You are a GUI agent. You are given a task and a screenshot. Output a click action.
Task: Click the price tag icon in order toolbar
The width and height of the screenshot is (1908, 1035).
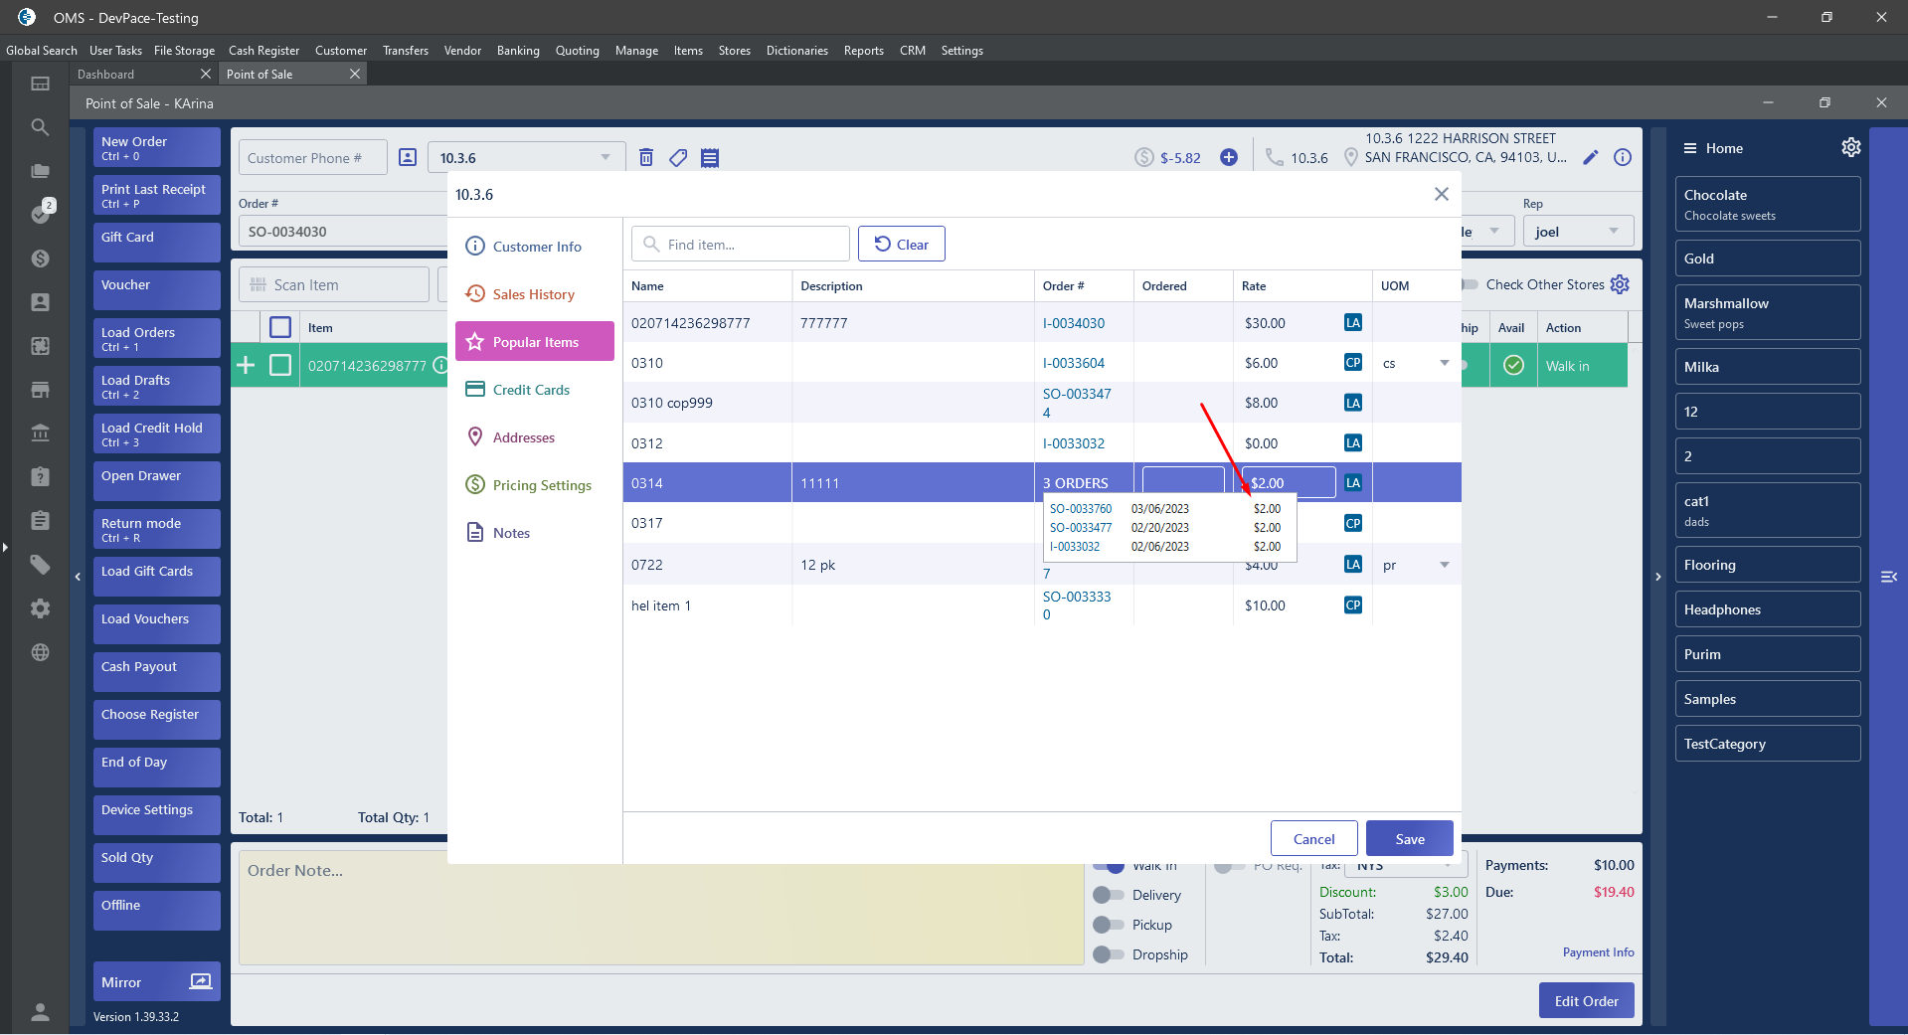coord(678,157)
